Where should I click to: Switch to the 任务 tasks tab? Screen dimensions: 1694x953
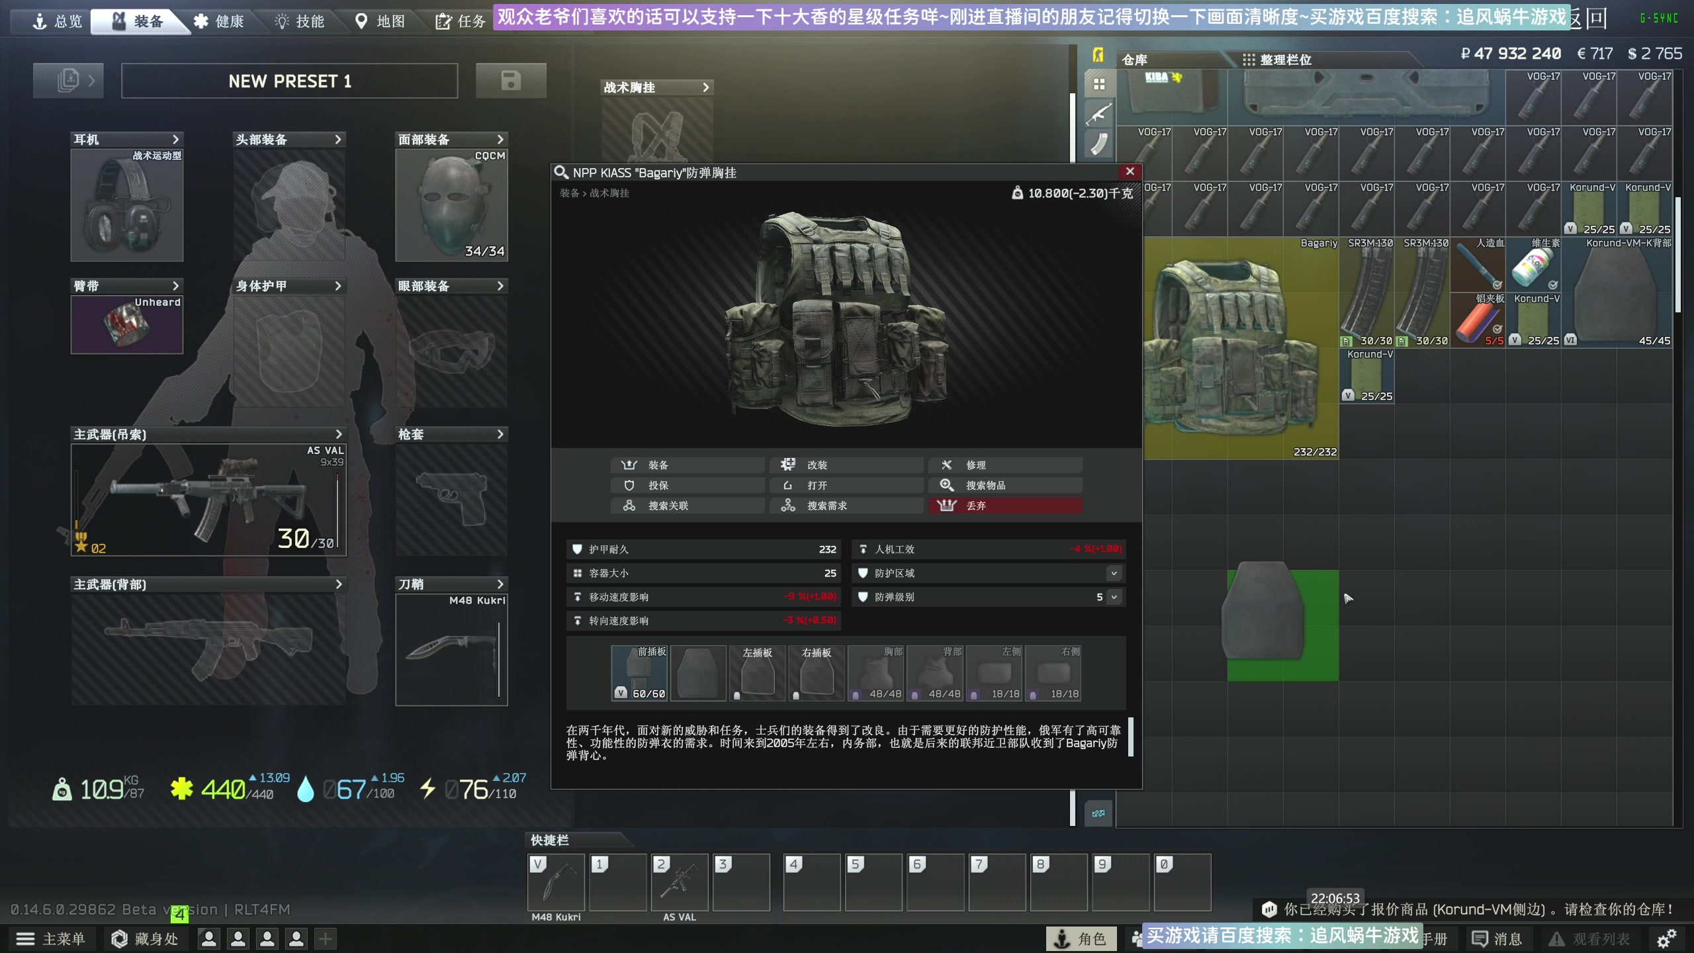tap(461, 21)
